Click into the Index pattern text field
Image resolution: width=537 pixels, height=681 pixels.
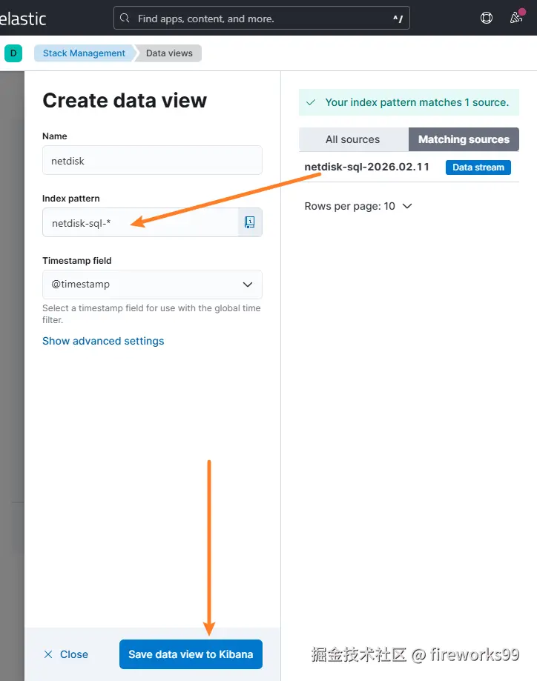[x=141, y=222]
